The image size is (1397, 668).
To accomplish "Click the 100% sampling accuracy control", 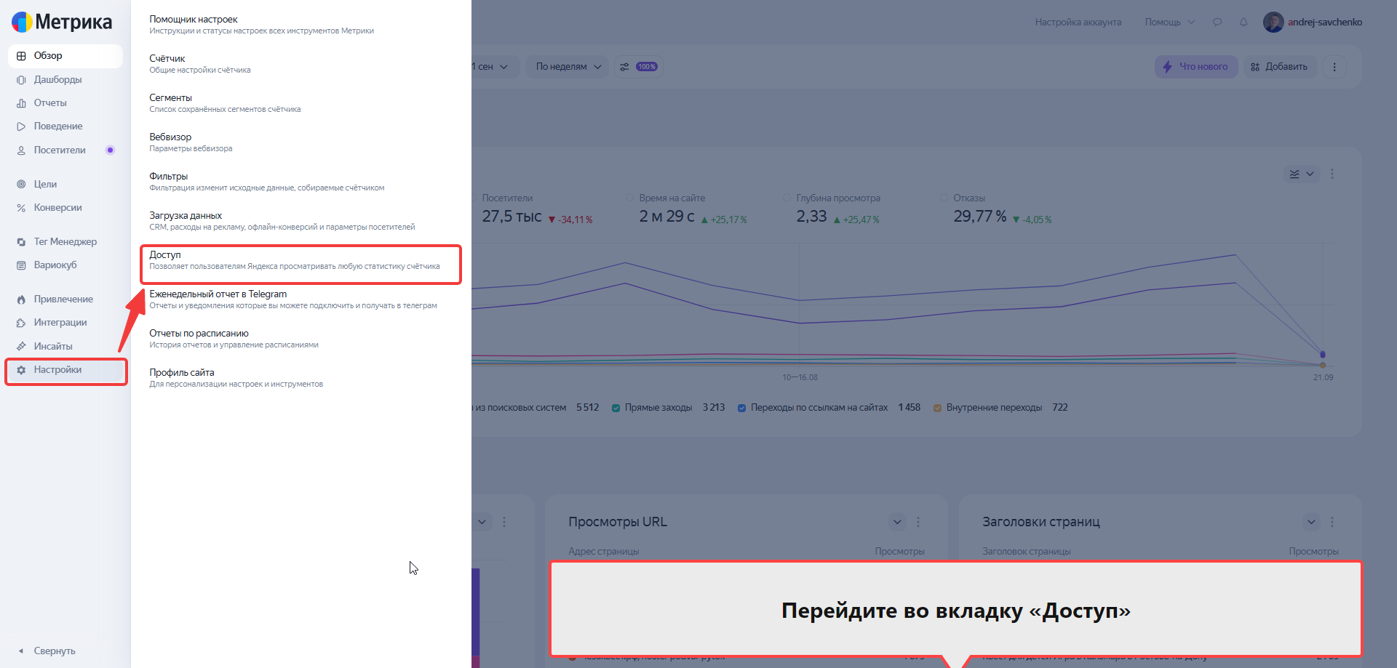I will point(639,67).
